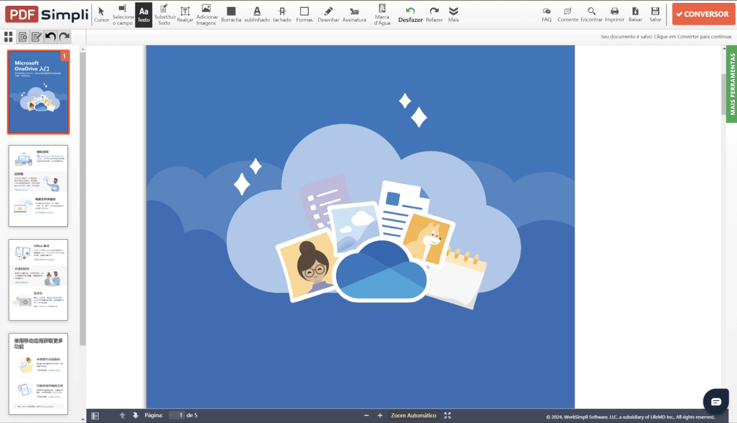Click the Adicionar Imagens tool
The width and height of the screenshot is (737, 423).
coord(207,14)
